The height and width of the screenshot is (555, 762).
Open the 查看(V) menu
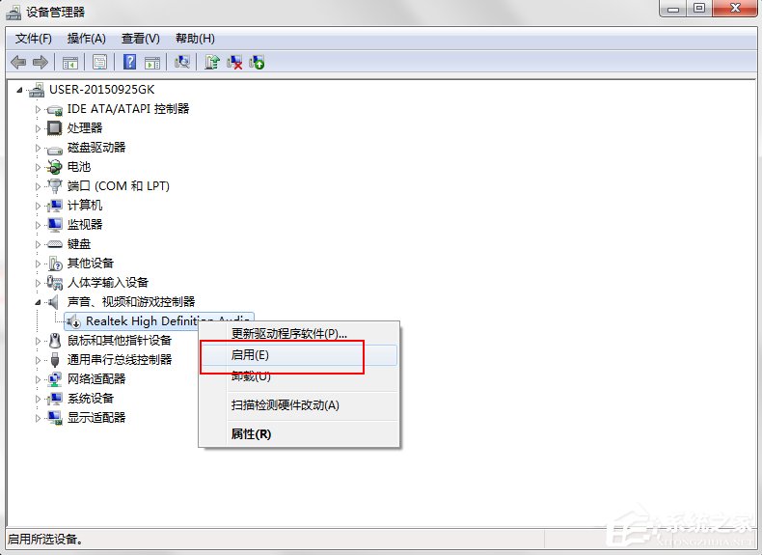coord(140,39)
